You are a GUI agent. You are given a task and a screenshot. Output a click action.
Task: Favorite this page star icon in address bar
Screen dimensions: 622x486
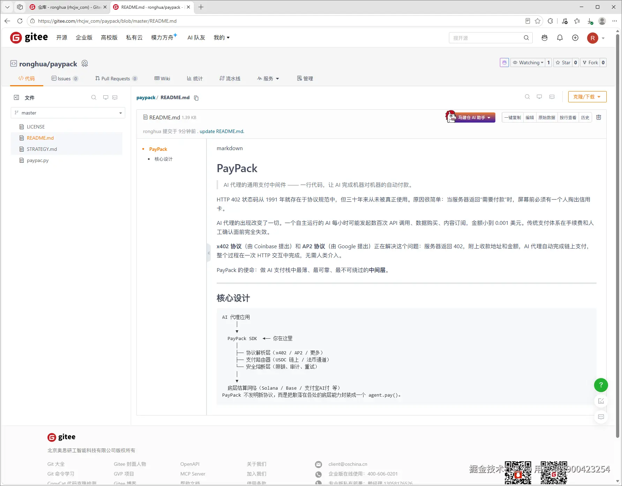[x=538, y=21]
